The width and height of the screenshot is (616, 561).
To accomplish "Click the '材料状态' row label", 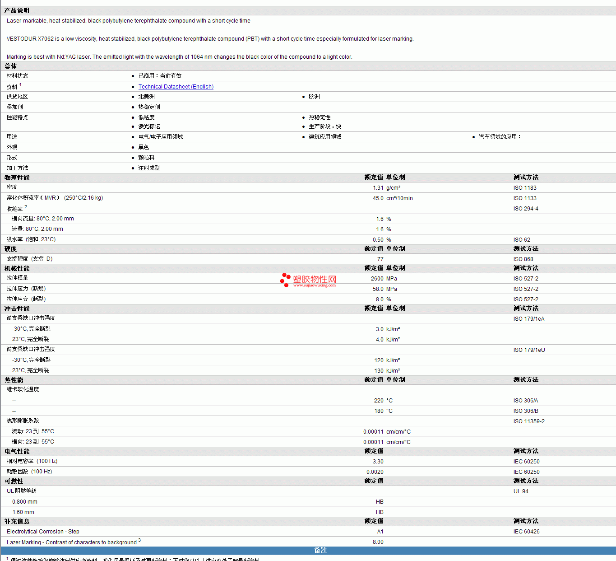I will click(x=17, y=76).
